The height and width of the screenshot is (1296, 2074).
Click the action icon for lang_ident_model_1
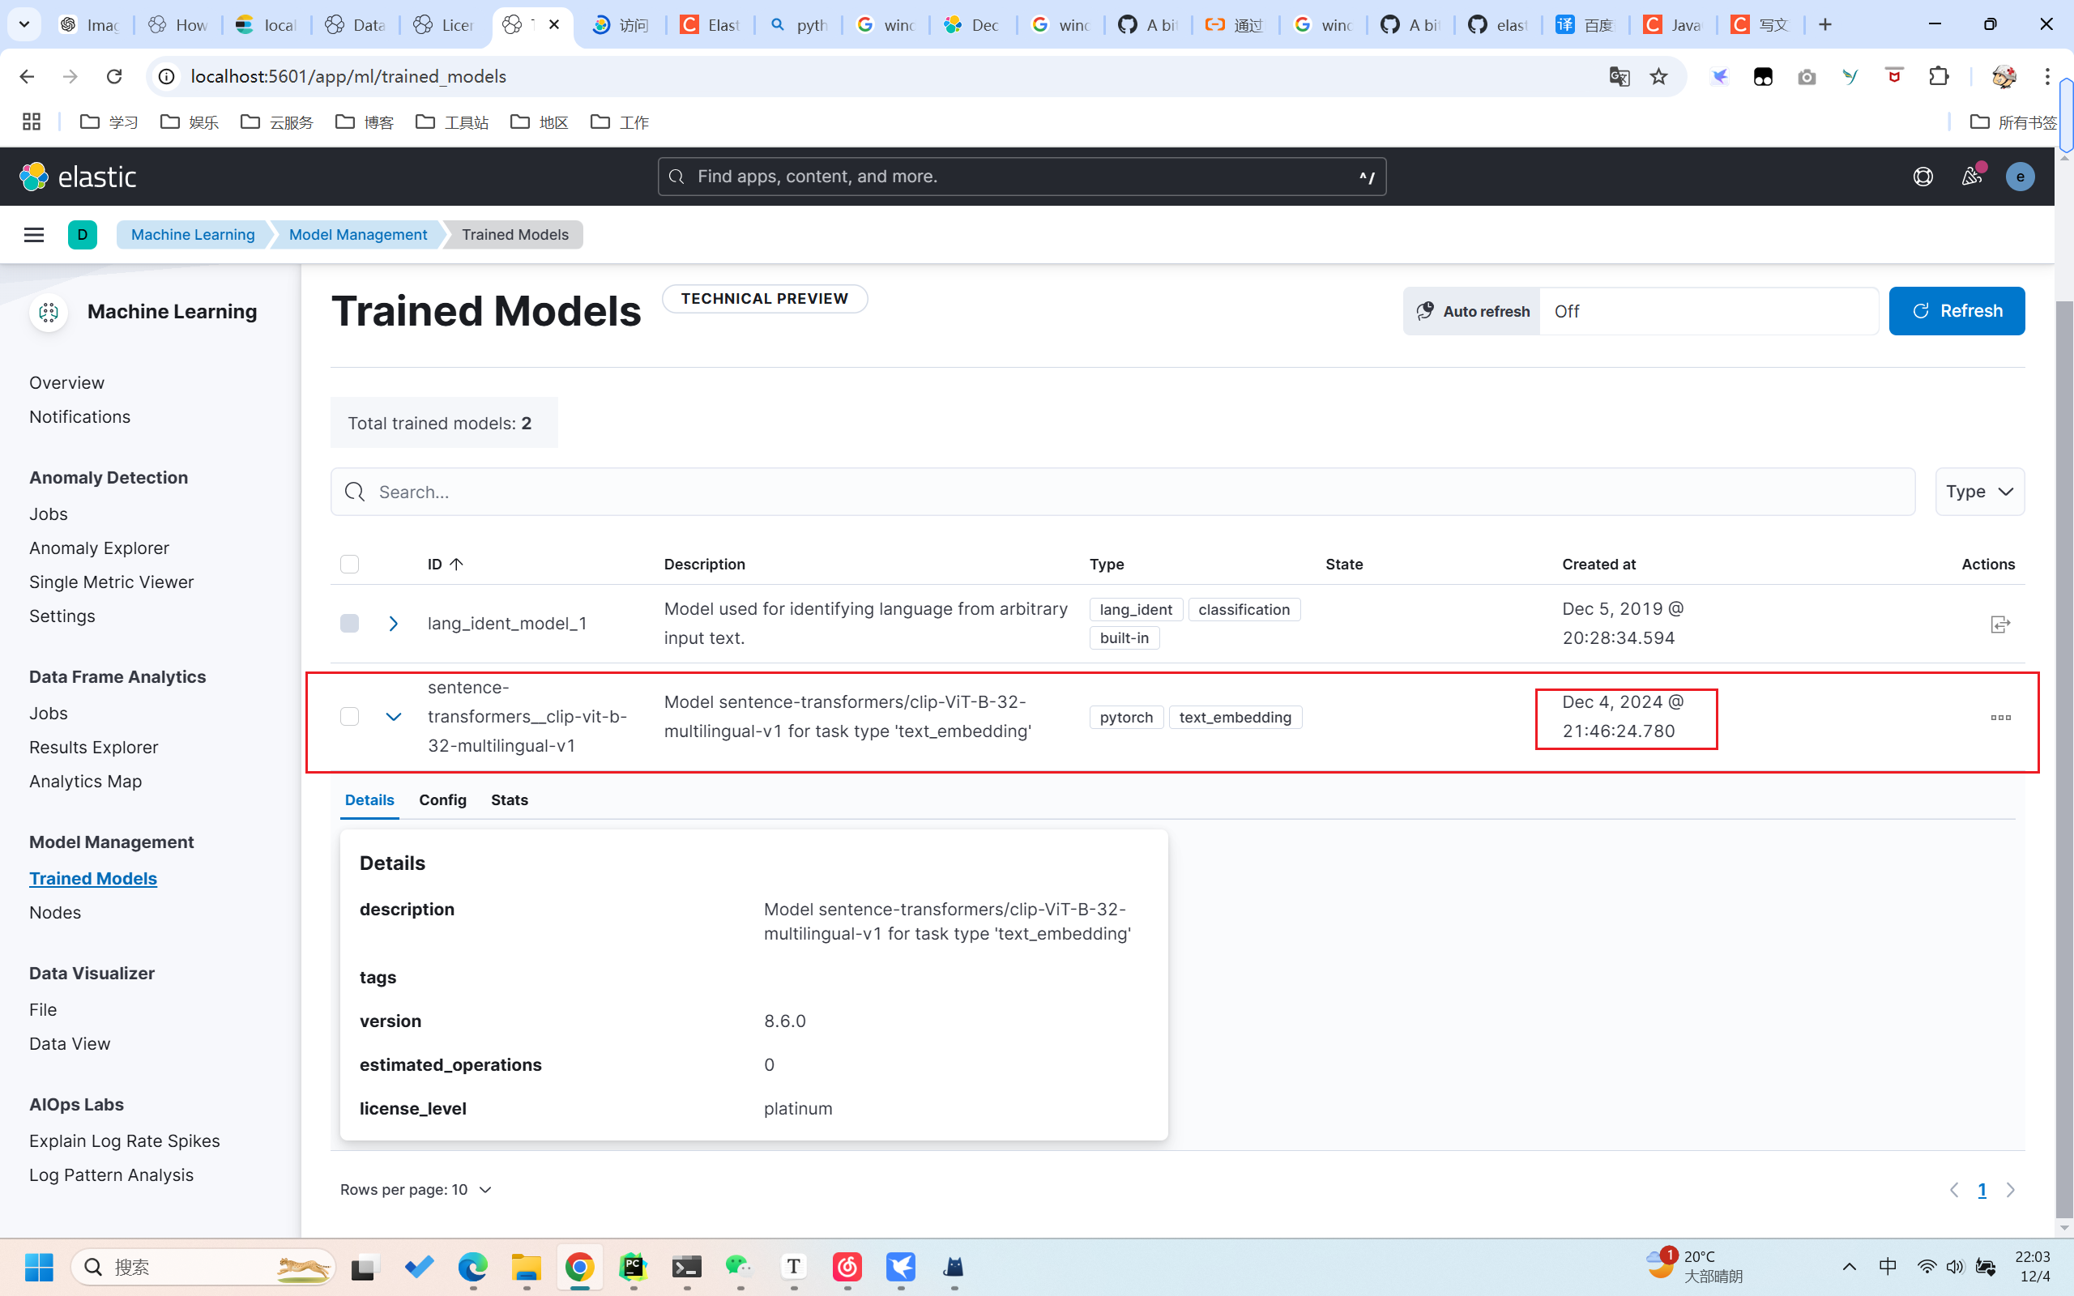pyautogui.click(x=1999, y=624)
